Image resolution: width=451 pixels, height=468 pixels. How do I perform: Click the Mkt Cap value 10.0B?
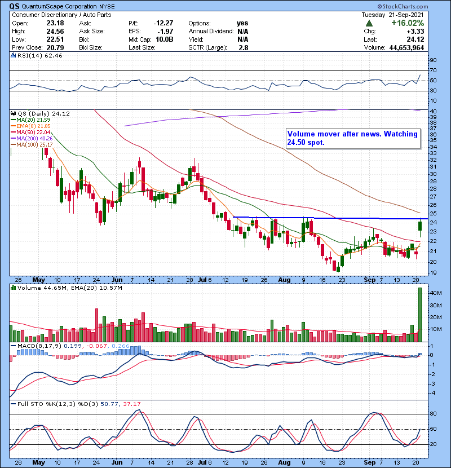pyautogui.click(x=164, y=39)
